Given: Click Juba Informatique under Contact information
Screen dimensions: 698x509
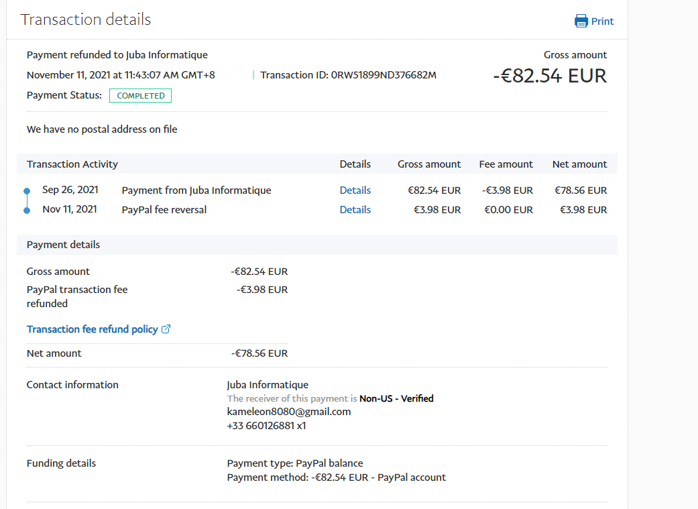Looking at the screenshot, I should pyautogui.click(x=268, y=385).
